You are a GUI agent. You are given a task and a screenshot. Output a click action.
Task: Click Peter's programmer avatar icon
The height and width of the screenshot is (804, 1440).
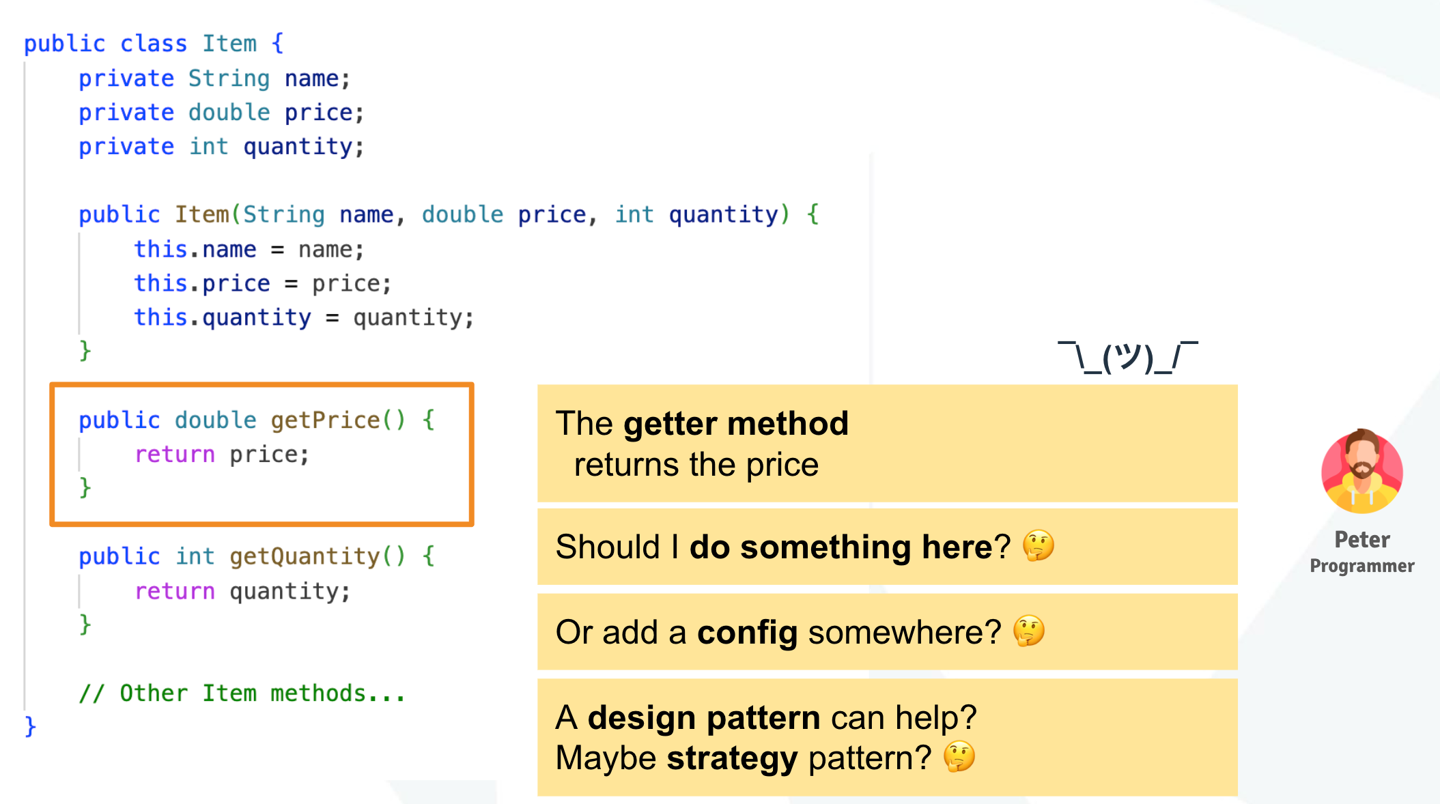pos(1361,471)
